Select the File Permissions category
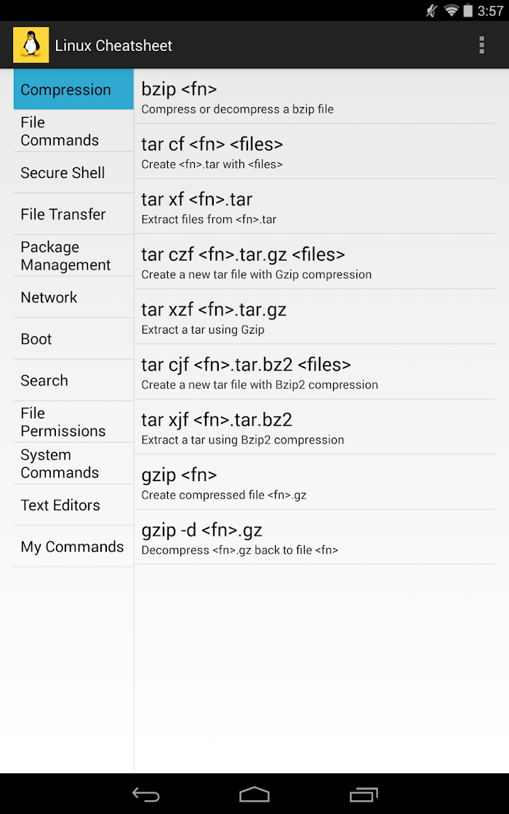This screenshot has height=814, width=509. 73,422
